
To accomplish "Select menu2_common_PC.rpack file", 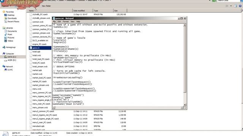I will (43, 111).
